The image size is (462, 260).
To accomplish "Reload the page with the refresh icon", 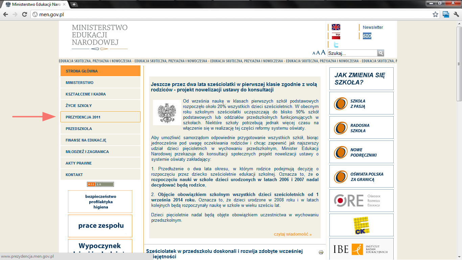I will pos(24,14).
